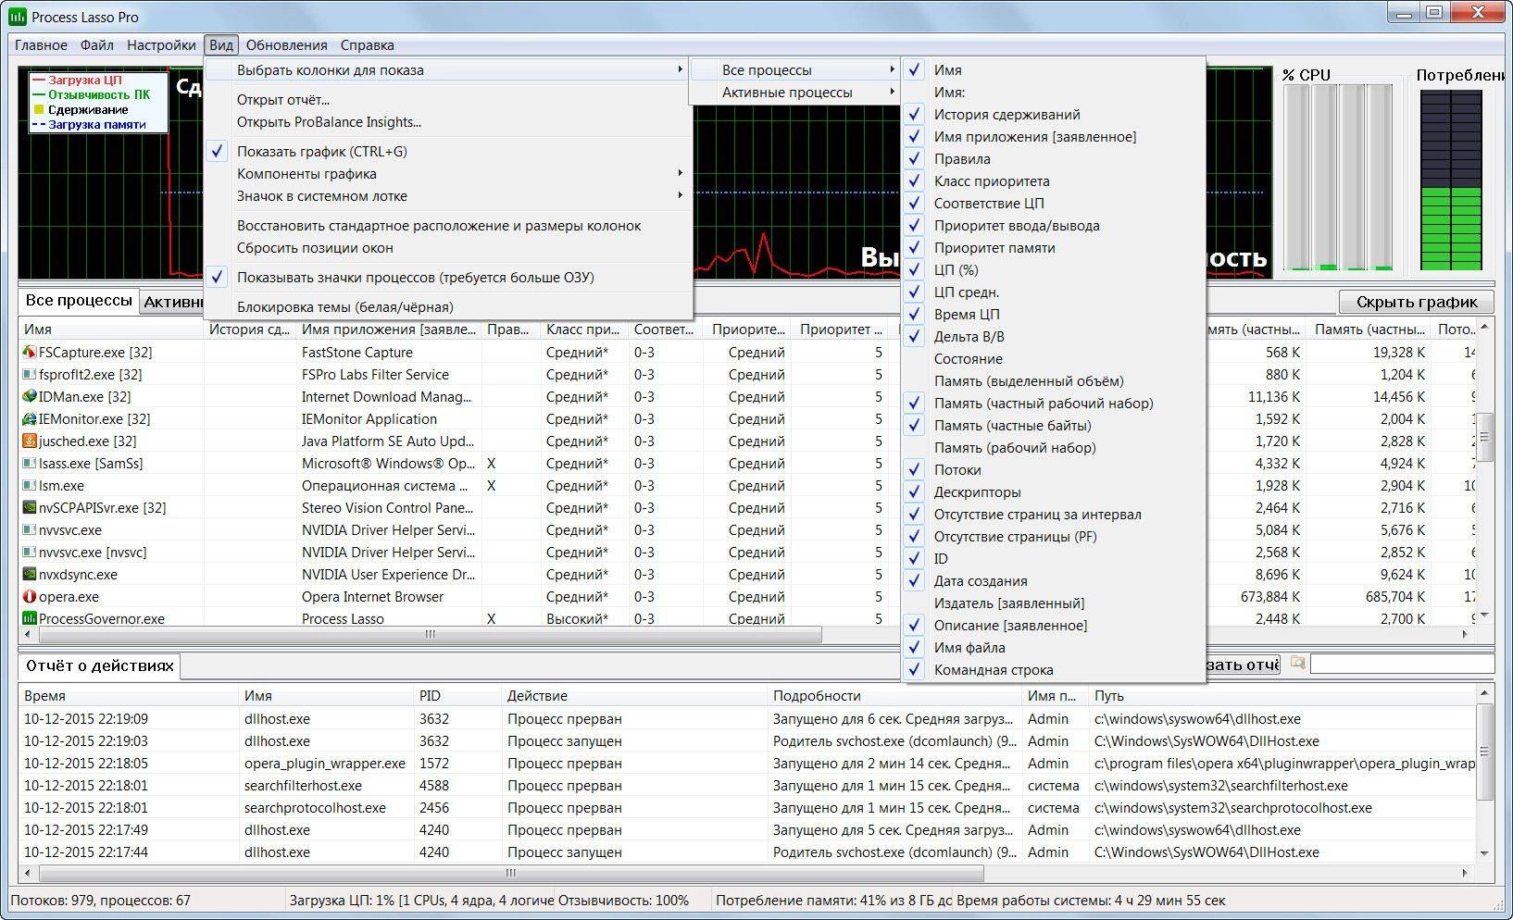Click 'Блокировка темы (белая/чёрная)'
The height and width of the screenshot is (920, 1513).
click(448, 306)
